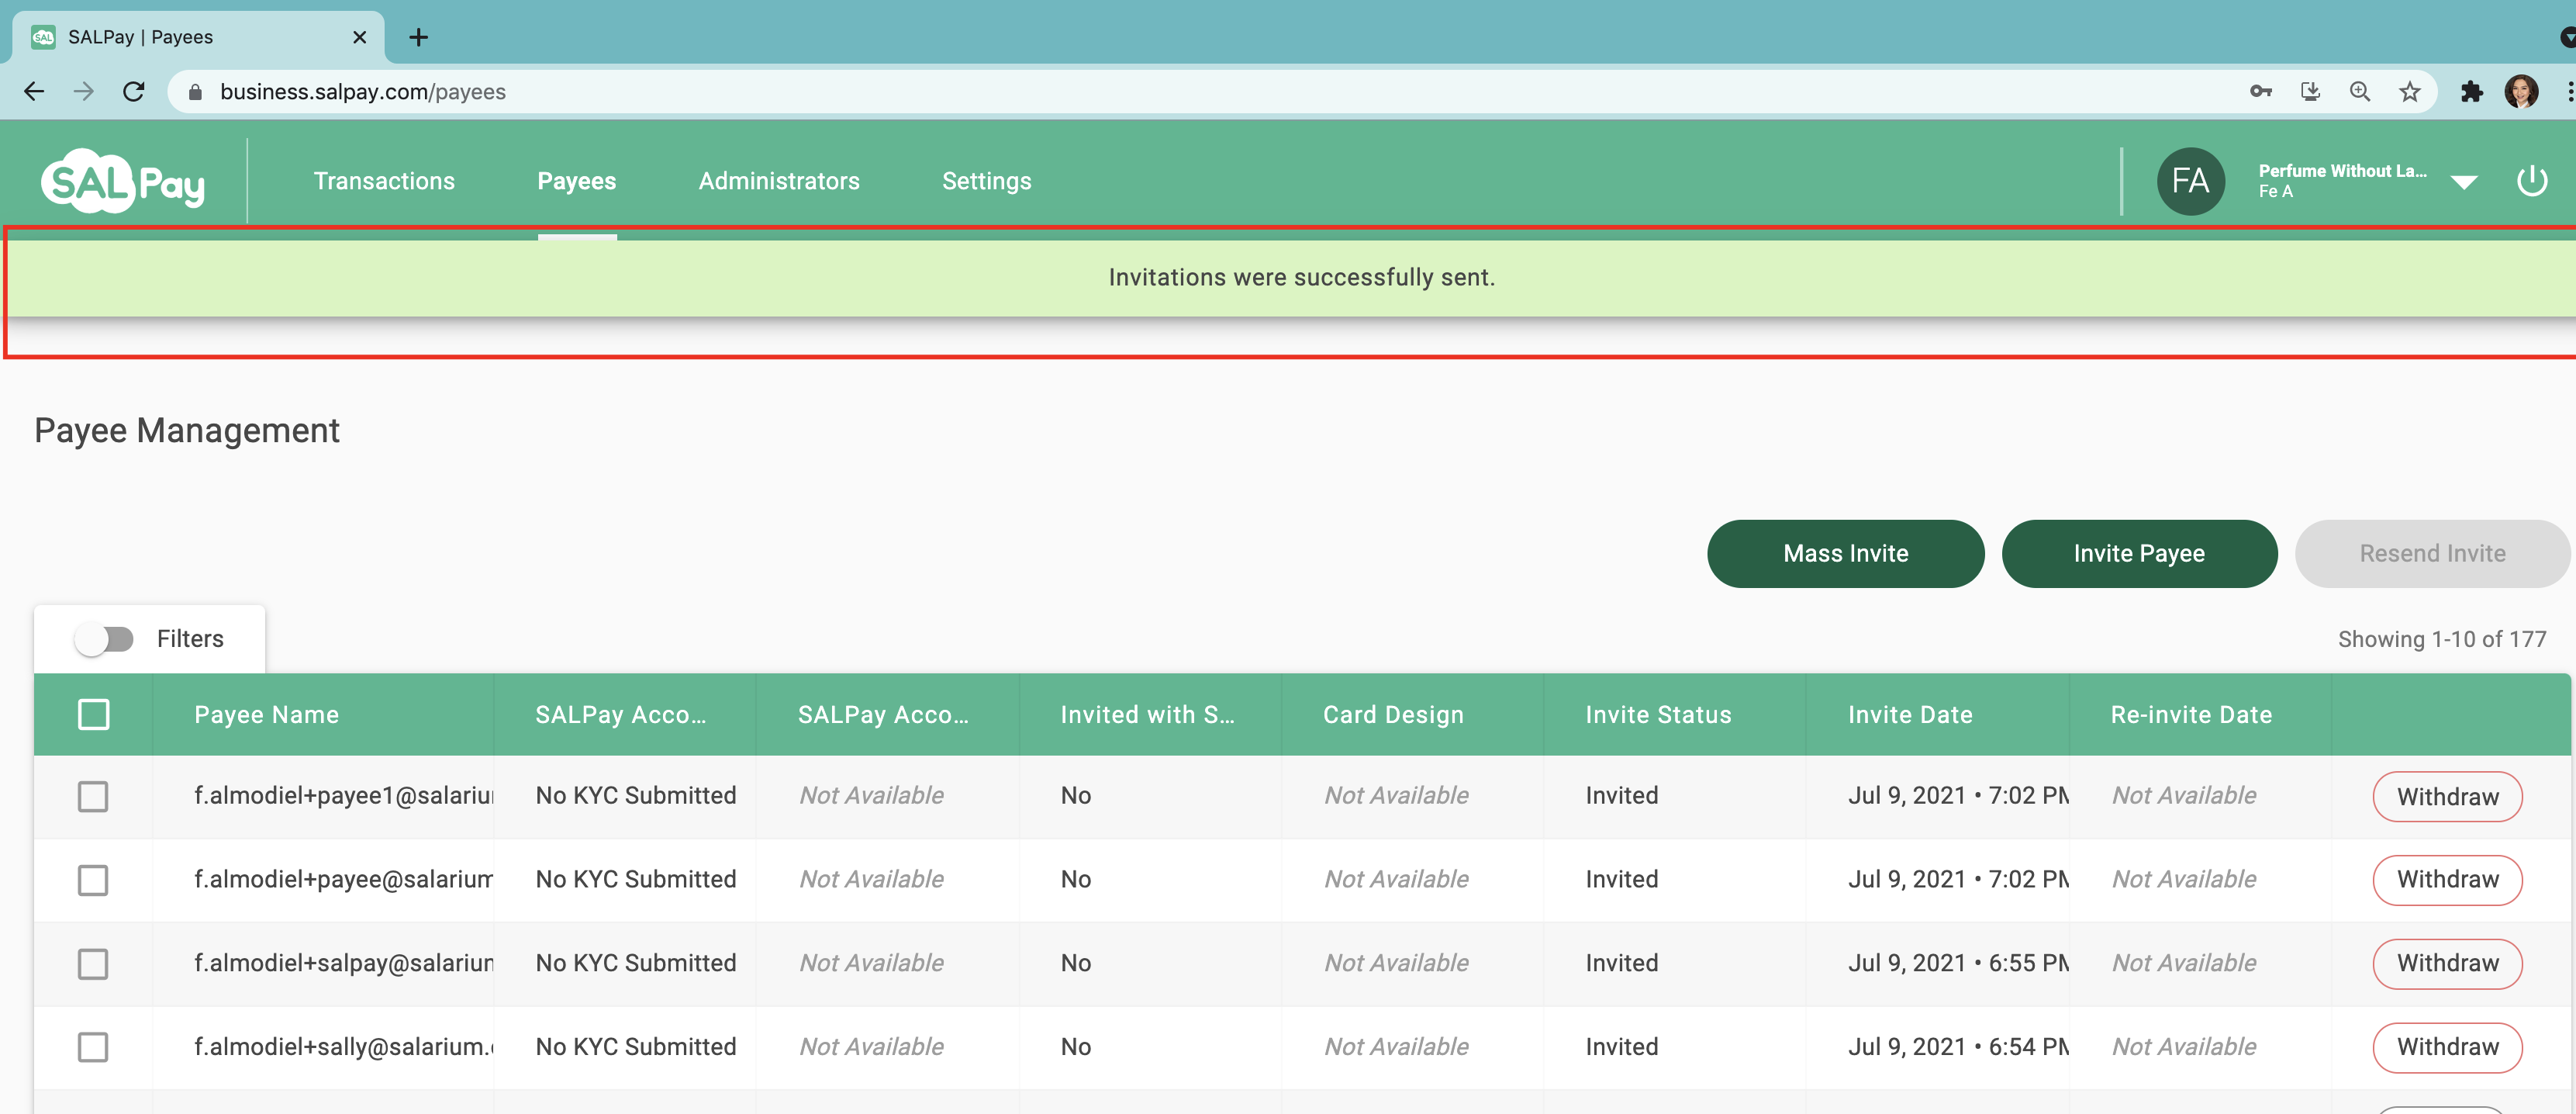Expand the account dropdown arrow

tap(2464, 182)
